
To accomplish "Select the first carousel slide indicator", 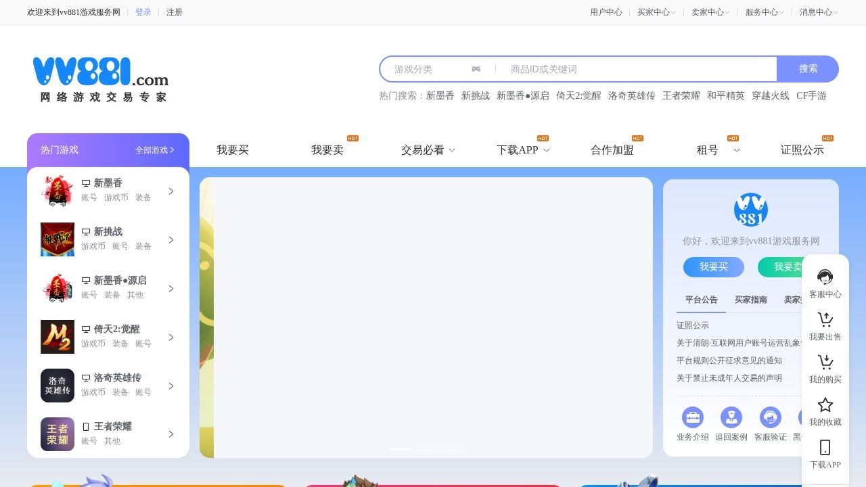I will click(x=401, y=449).
